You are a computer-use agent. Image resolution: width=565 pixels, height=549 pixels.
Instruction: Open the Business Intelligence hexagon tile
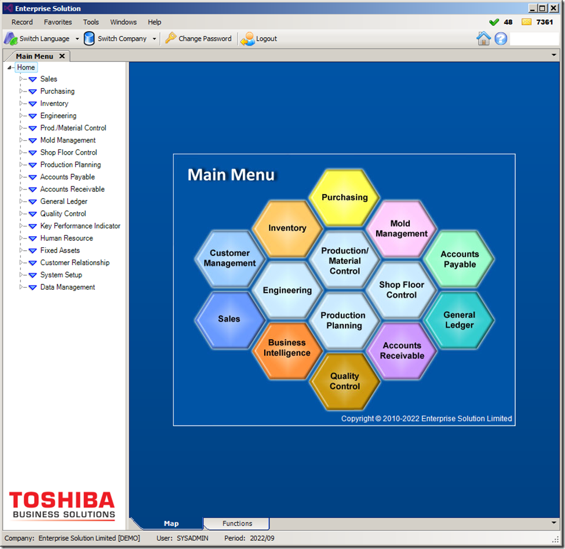point(287,348)
